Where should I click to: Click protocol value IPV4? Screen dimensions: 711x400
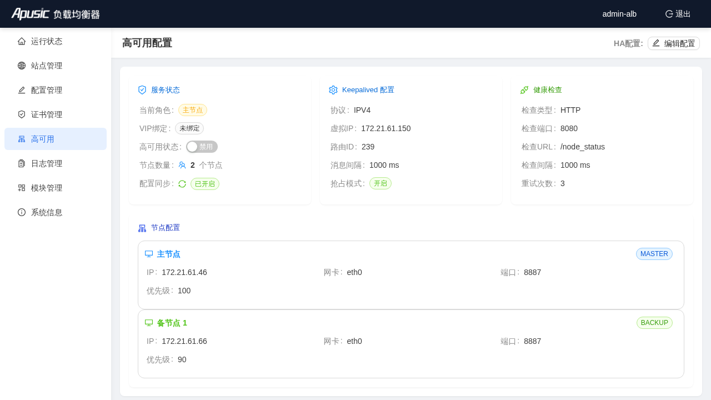click(x=362, y=110)
